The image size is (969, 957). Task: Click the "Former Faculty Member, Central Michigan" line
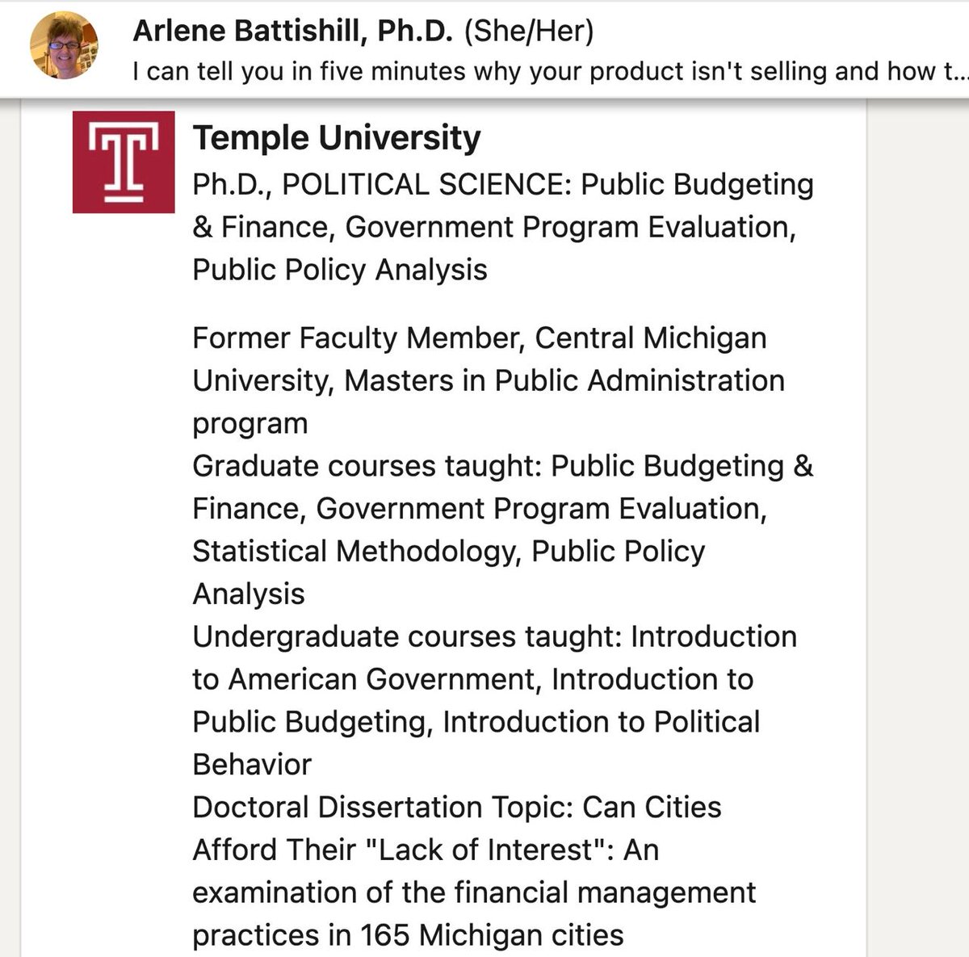[480, 338]
